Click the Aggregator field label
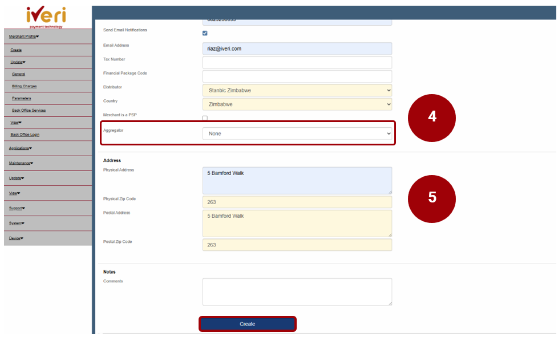This screenshot has height=345, width=558. pos(113,130)
